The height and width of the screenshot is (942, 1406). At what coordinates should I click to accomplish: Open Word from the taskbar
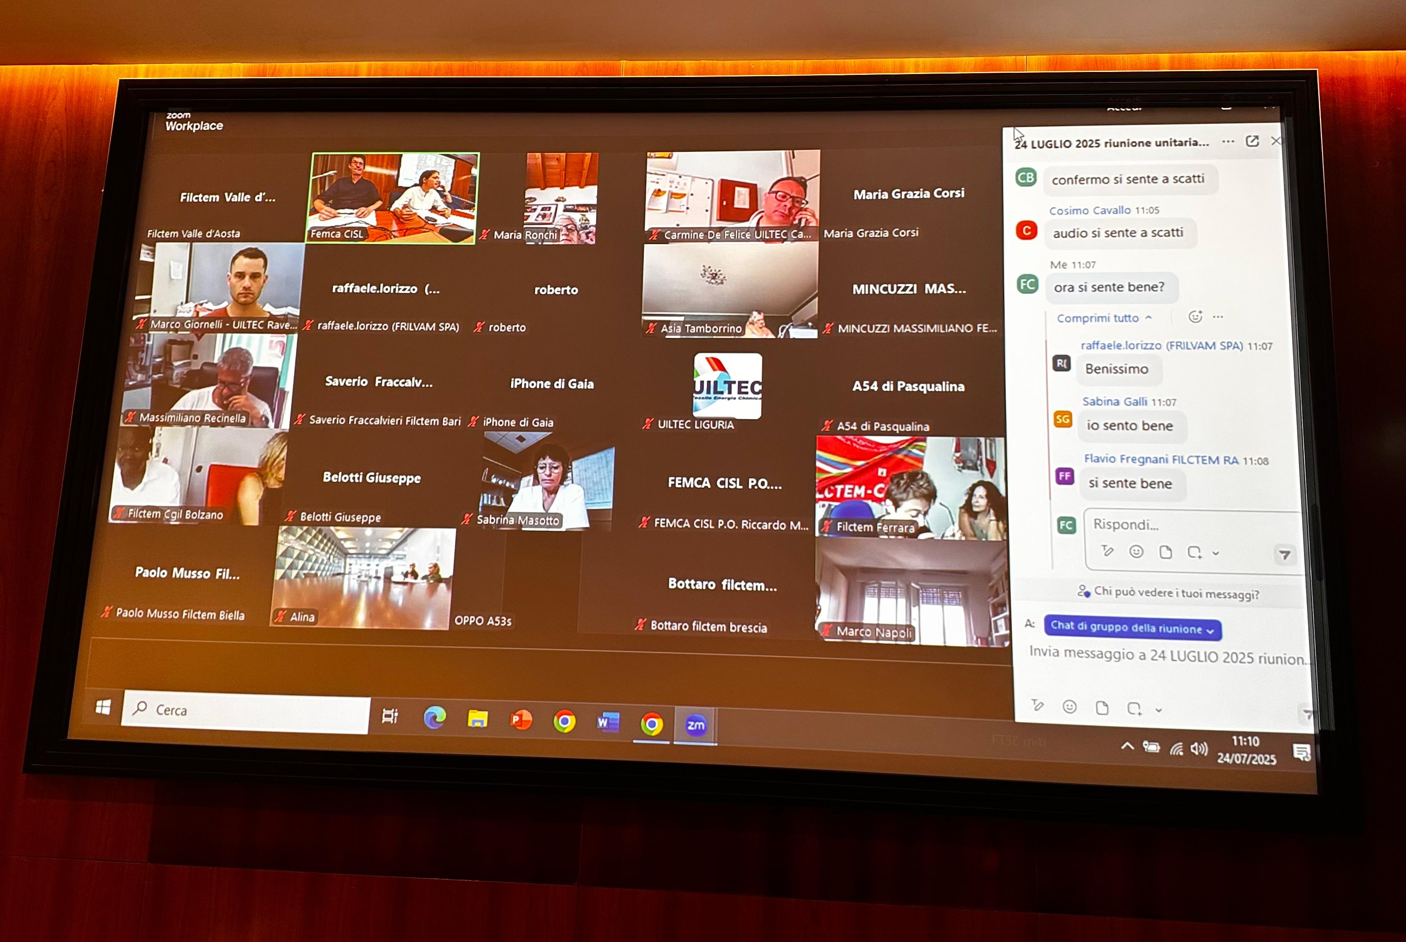tap(608, 722)
